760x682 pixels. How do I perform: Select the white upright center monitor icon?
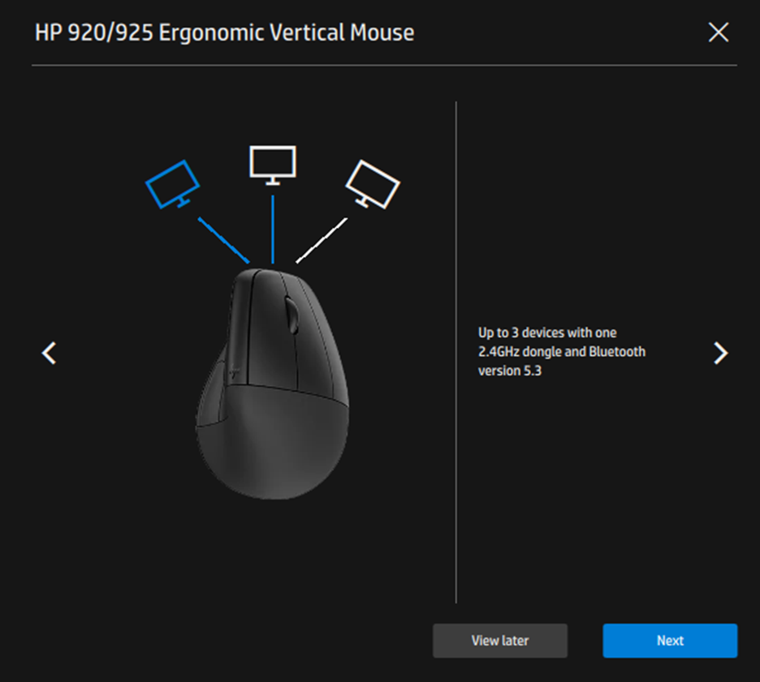tap(273, 165)
